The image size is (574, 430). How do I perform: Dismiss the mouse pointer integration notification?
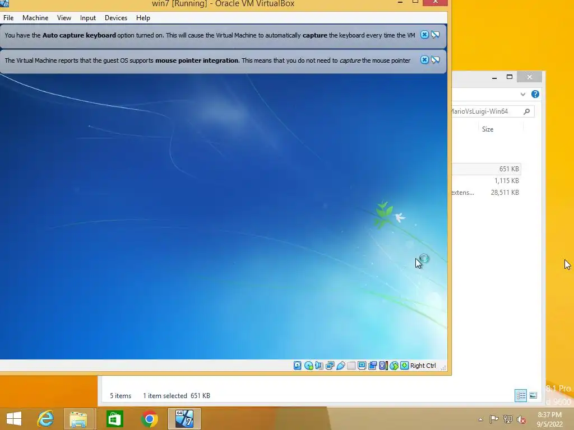click(x=424, y=60)
